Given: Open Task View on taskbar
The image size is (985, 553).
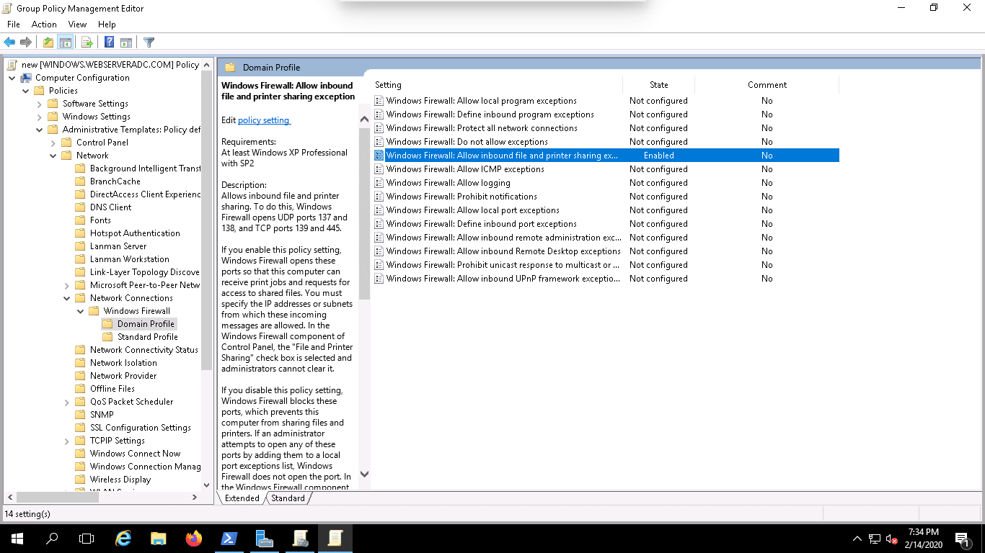Looking at the screenshot, I should coord(87,538).
